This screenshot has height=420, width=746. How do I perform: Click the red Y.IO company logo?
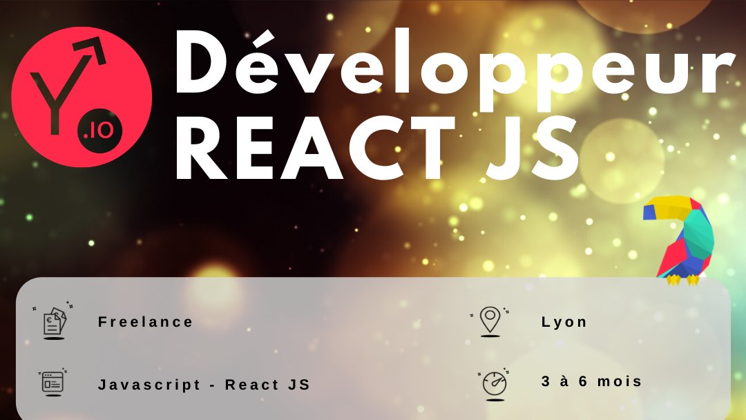pos(82,97)
